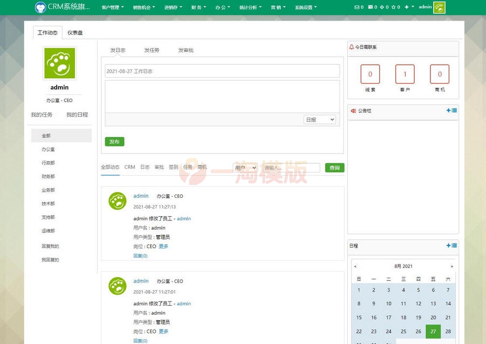This screenshot has height=344, width=486.
Task: Go to next month with calendar right arrow
Action: pyautogui.click(x=452, y=266)
